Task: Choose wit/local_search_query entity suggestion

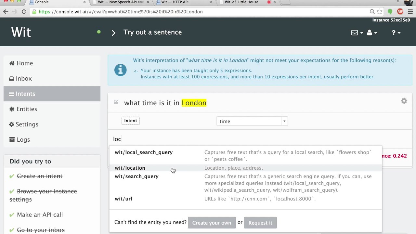Action: (144, 152)
